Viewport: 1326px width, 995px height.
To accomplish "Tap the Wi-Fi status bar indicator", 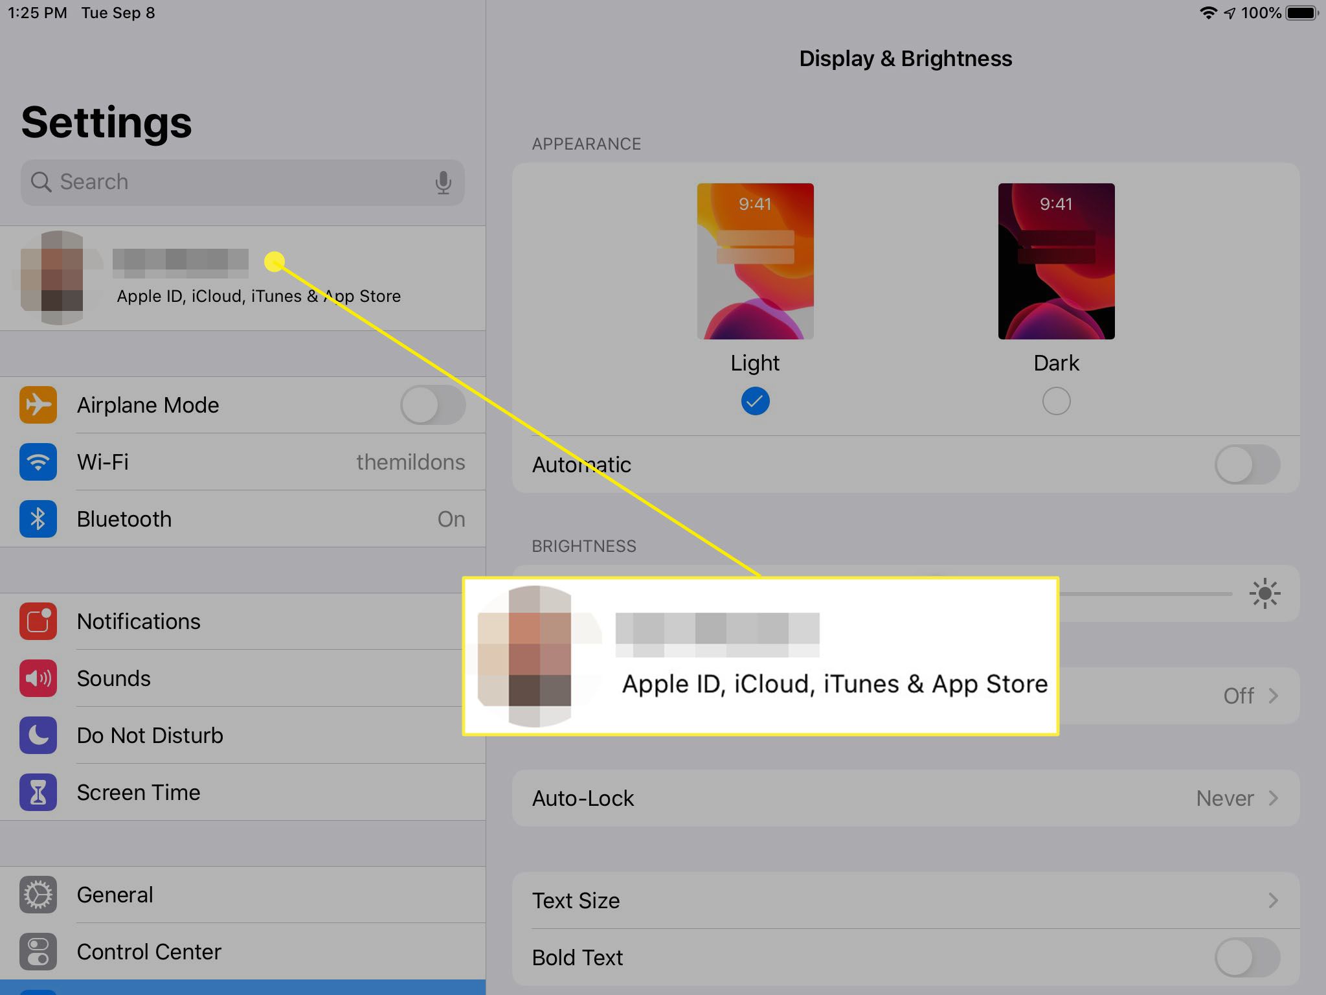I will click(x=1208, y=13).
